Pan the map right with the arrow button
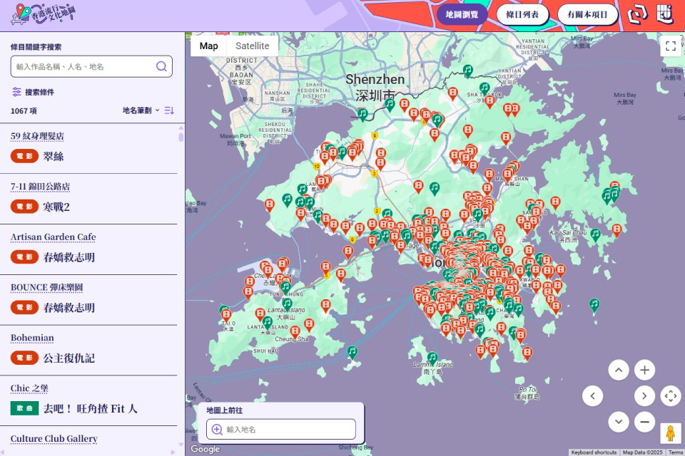The height and width of the screenshot is (456, 685). click(x=644, y=396)
